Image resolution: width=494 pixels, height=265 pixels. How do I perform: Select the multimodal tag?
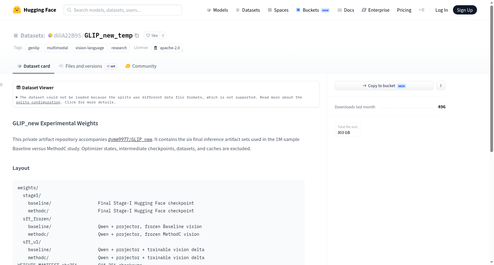tap(57, 48)
